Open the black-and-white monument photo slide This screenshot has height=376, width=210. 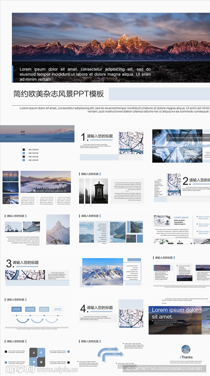tap(111, 189)
